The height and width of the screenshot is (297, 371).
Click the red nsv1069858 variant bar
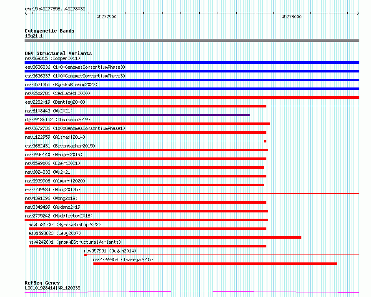tap(215, 264)
